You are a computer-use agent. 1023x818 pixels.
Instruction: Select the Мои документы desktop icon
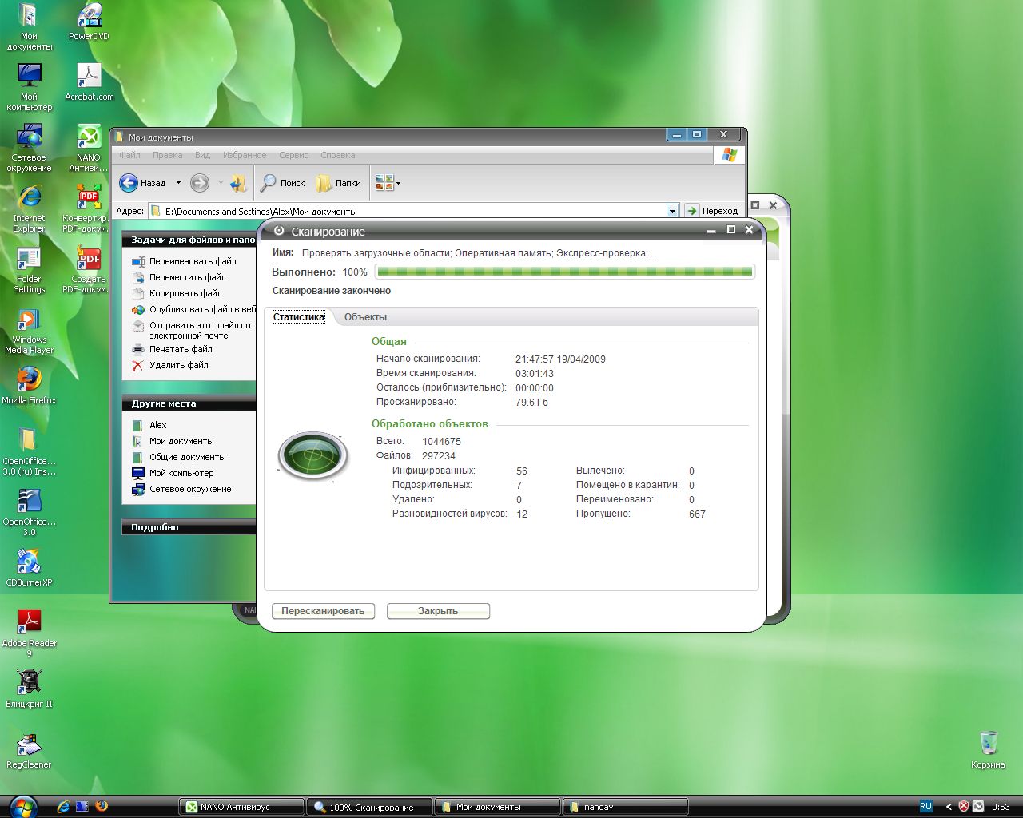point(30,26)
